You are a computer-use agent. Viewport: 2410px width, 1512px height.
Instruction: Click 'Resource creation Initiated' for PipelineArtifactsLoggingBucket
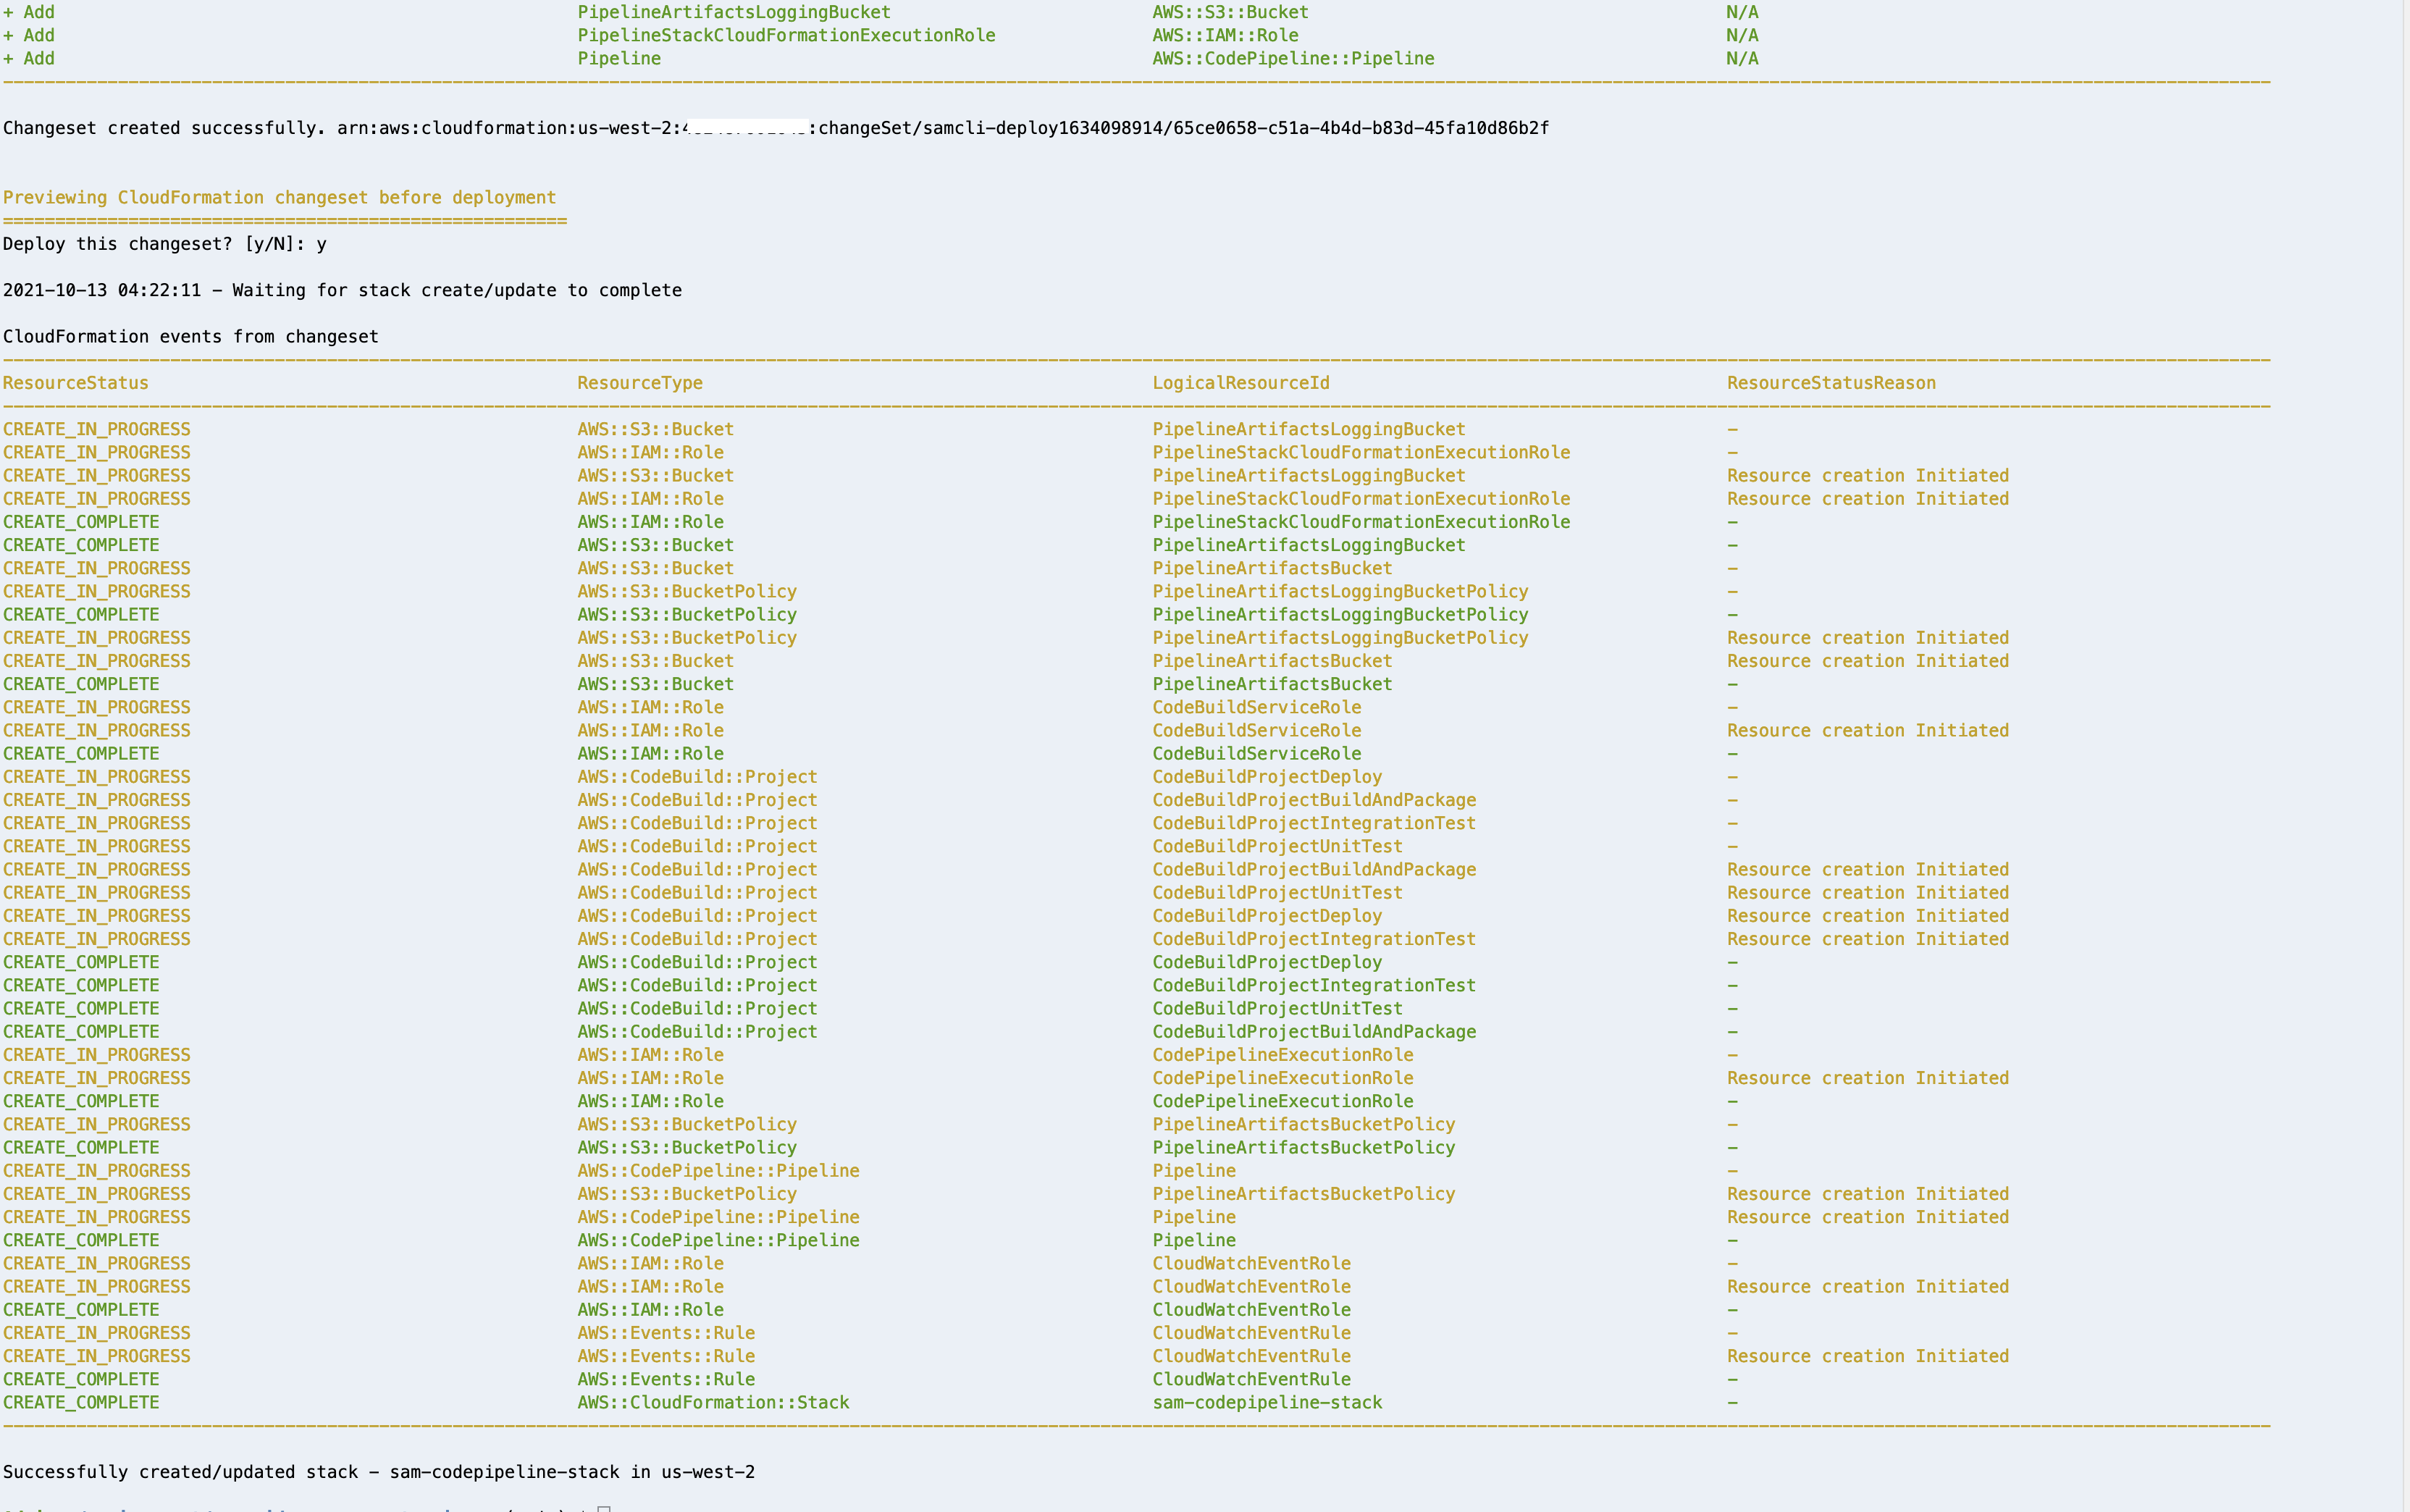(1868, 475)
